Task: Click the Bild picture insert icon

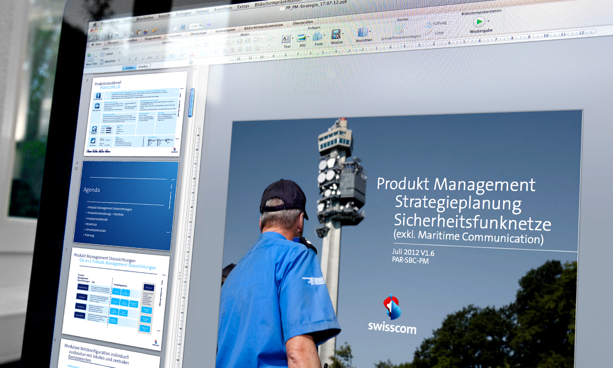Action: point(301,38)
